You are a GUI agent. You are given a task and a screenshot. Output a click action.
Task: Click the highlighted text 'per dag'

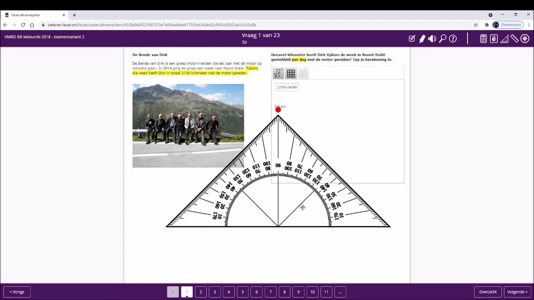pyautogui.click(x=299, y=60)
